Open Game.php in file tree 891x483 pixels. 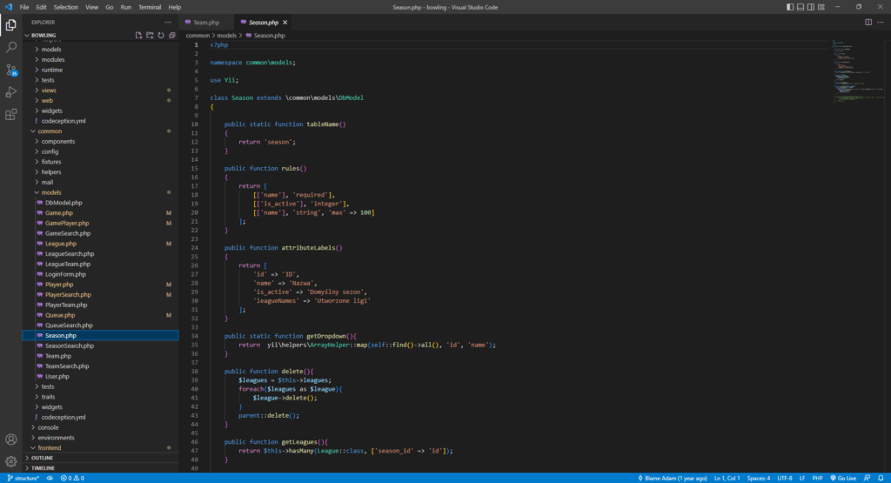click(x=100, y=213)
